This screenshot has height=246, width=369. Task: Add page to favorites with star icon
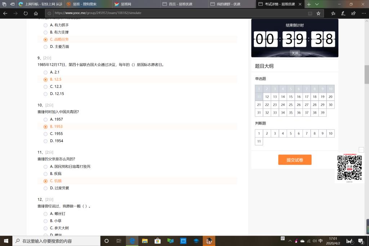[x=318, y=13]
